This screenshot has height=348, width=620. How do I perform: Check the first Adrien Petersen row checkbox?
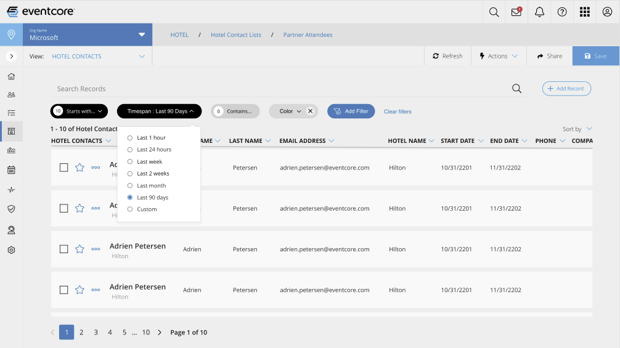point(63,167)
